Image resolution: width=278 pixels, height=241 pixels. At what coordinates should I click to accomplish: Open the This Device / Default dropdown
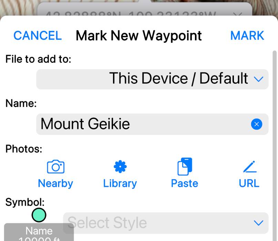(152, 79)
